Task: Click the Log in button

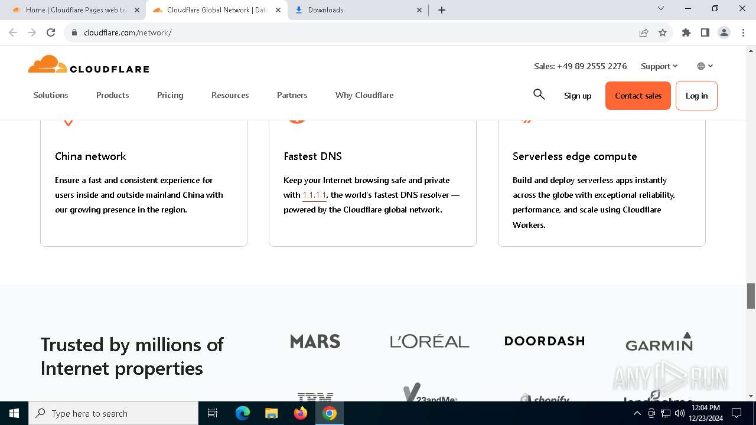Action: (696, 96)
